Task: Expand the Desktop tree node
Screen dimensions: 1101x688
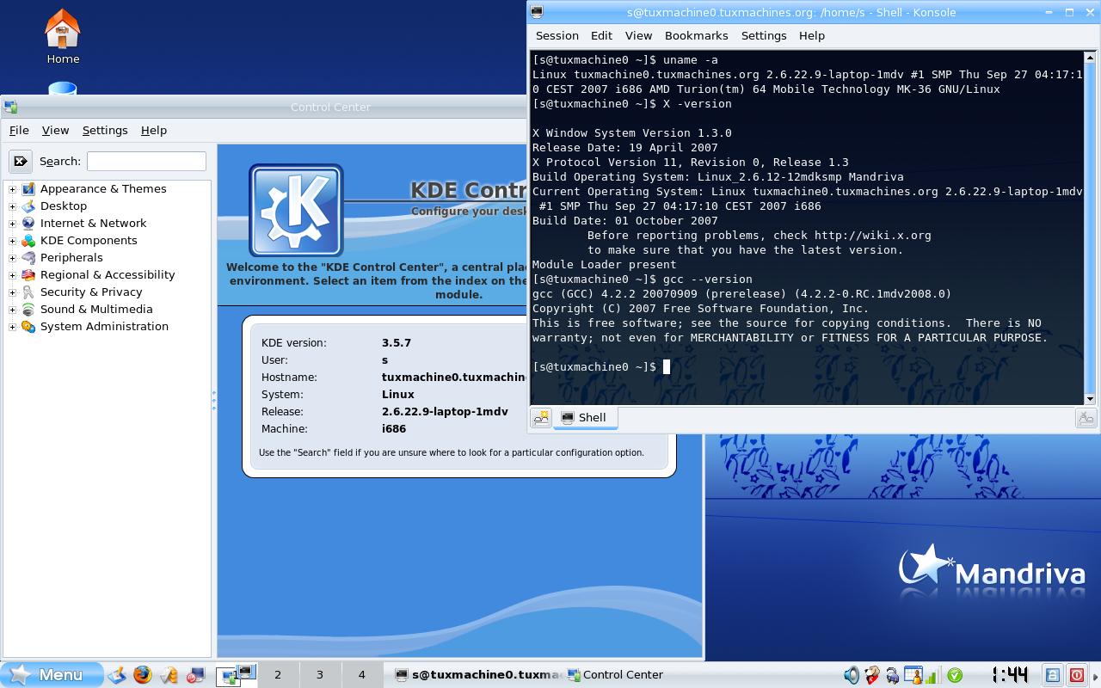Action: point(13,206)
